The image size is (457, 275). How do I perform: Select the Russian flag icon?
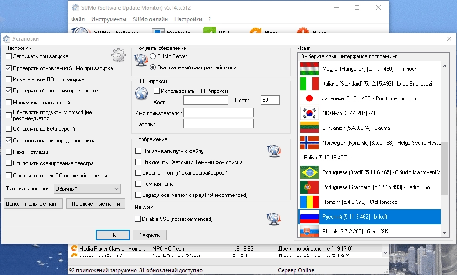[309, 217]
